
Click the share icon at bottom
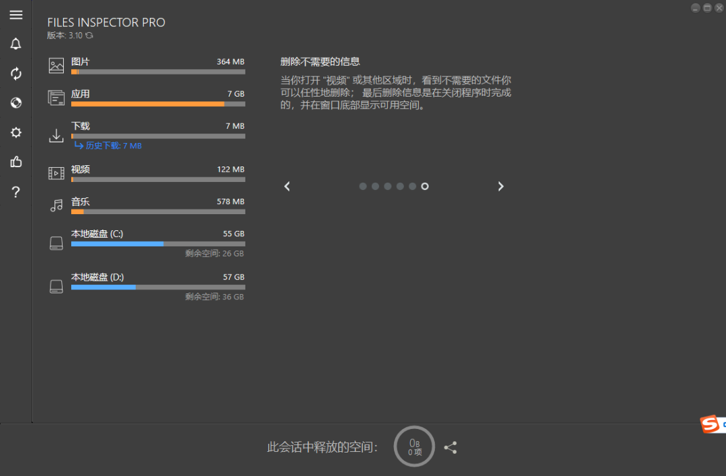(450, 447)
